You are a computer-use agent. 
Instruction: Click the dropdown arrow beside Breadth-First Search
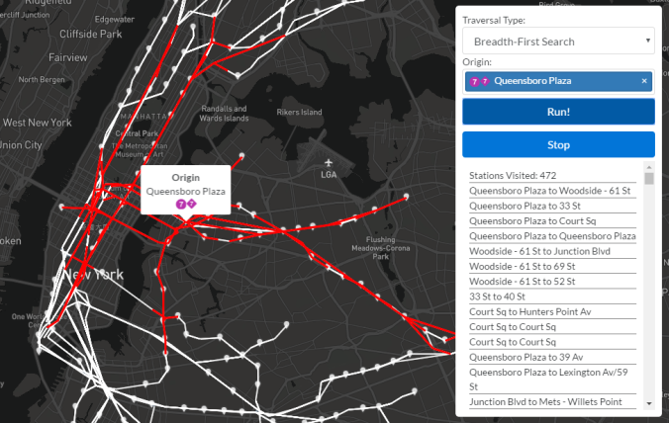647,42
